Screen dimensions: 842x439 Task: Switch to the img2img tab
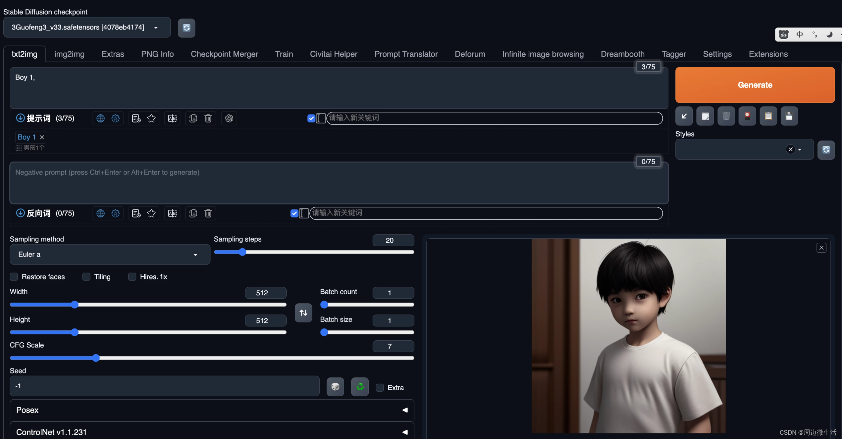[x=69, y=54]
